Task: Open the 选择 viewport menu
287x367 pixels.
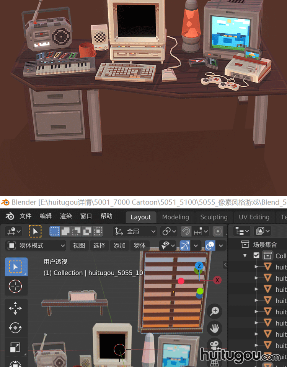Action: [x=99, y=245]
